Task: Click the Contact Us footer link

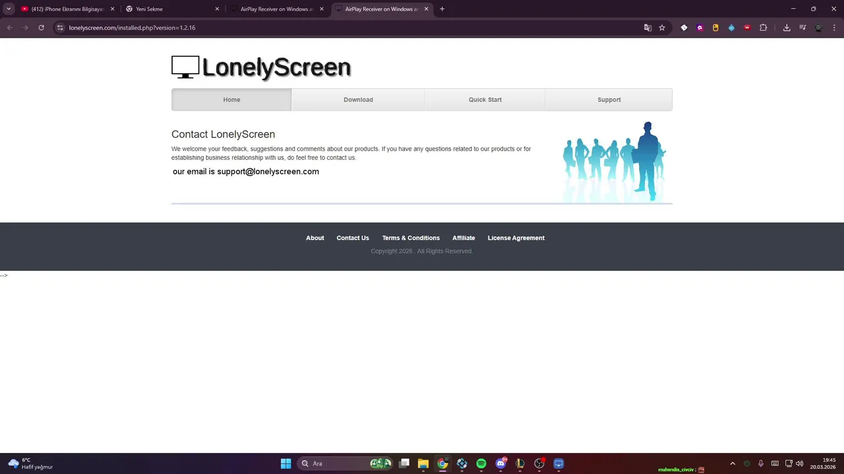Action: coord(353,238)
